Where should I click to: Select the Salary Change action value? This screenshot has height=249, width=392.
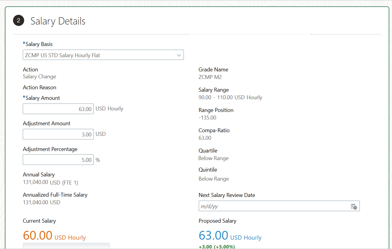click(x=39, y=77)
